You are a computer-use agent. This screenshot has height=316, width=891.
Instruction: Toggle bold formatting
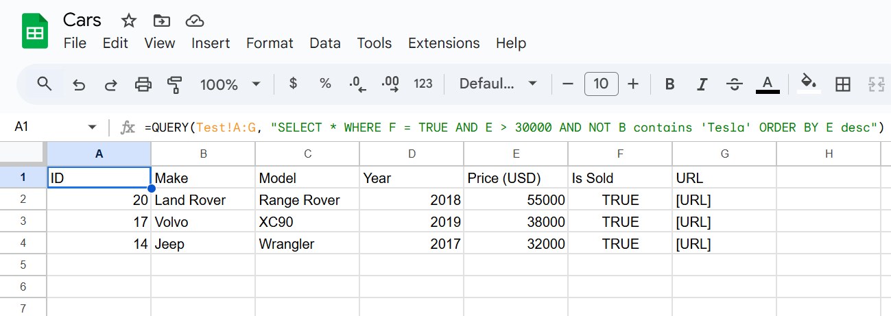[670, 84]
